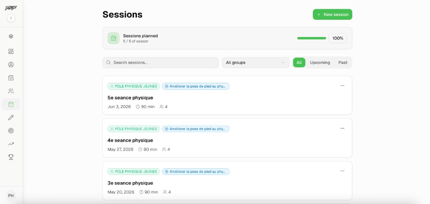Open the target goals icon in sidebar

pos(11,131)
